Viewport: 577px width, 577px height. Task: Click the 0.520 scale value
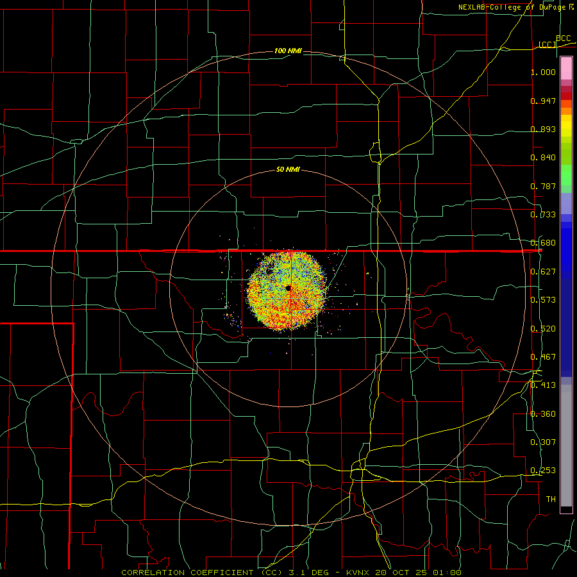(543, 329)
